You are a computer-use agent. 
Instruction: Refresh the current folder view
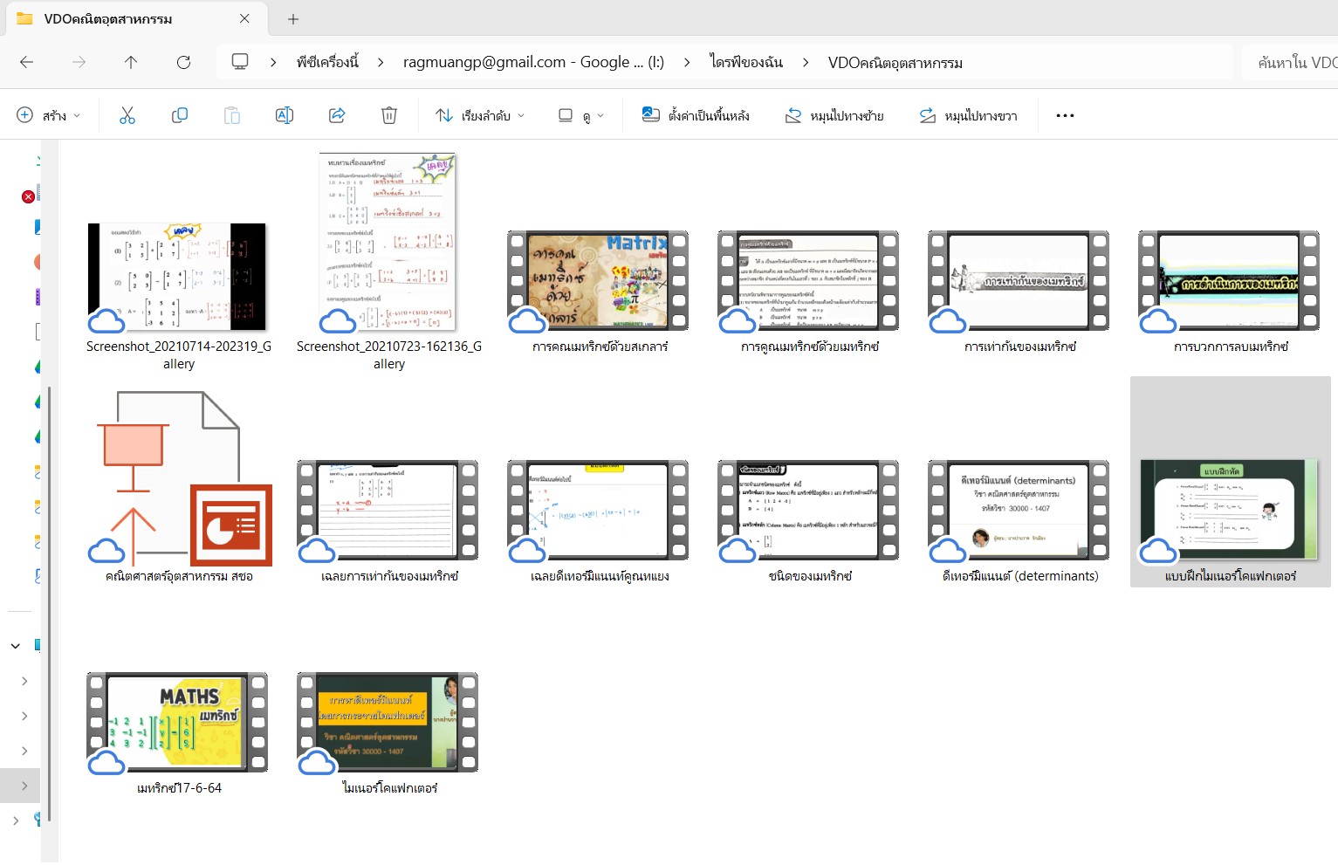tap(183, 62)
